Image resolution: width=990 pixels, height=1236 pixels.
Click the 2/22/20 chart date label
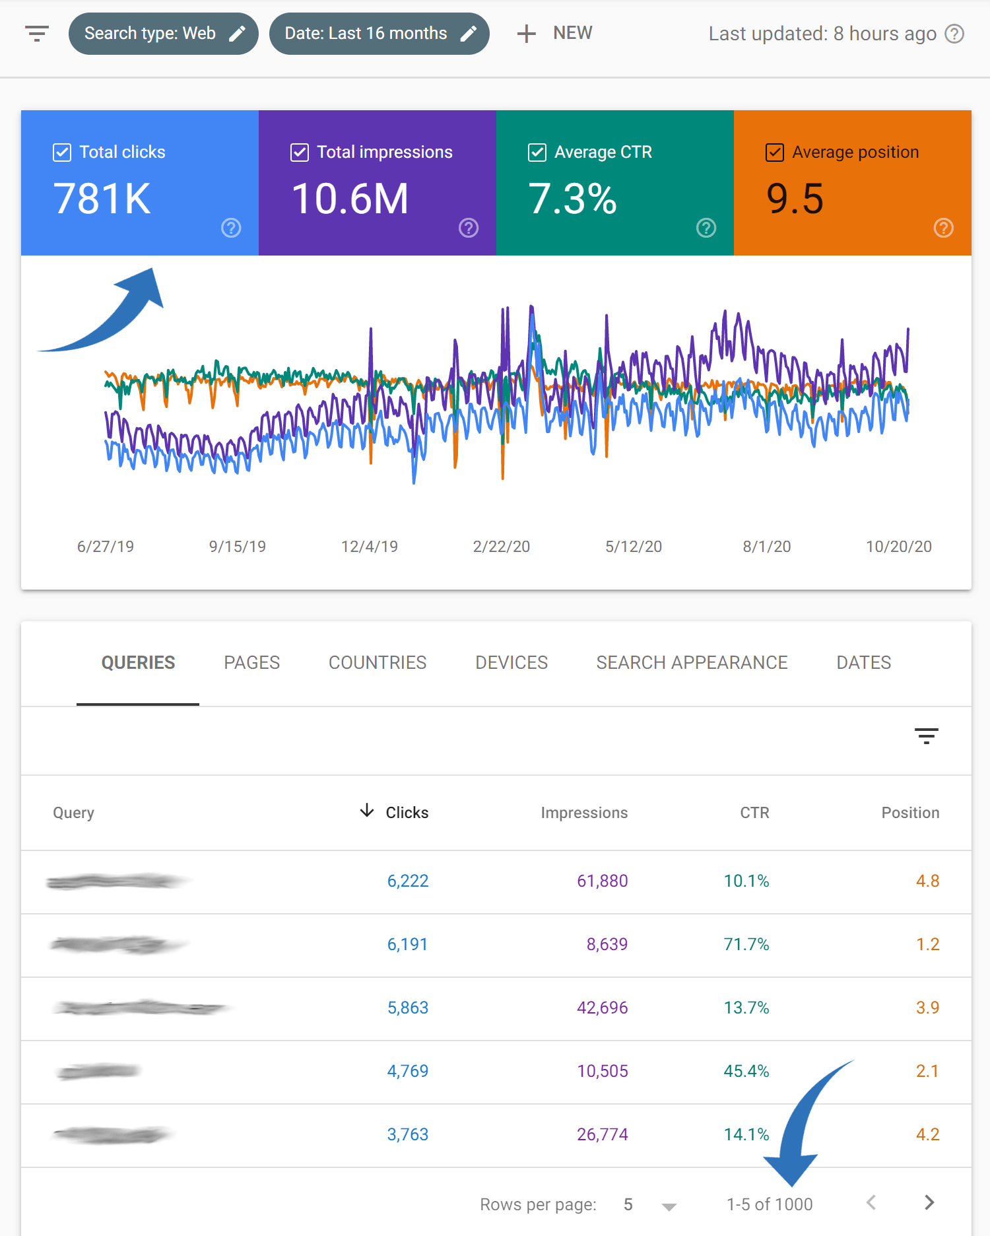click(502, 547)
